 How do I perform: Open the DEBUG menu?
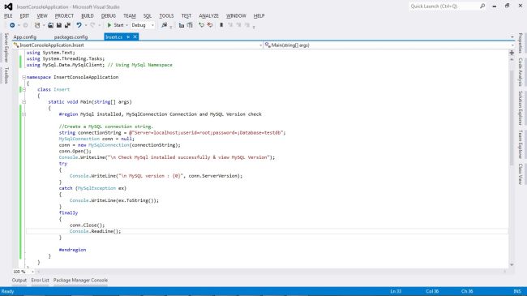click(x=108, y=15)
